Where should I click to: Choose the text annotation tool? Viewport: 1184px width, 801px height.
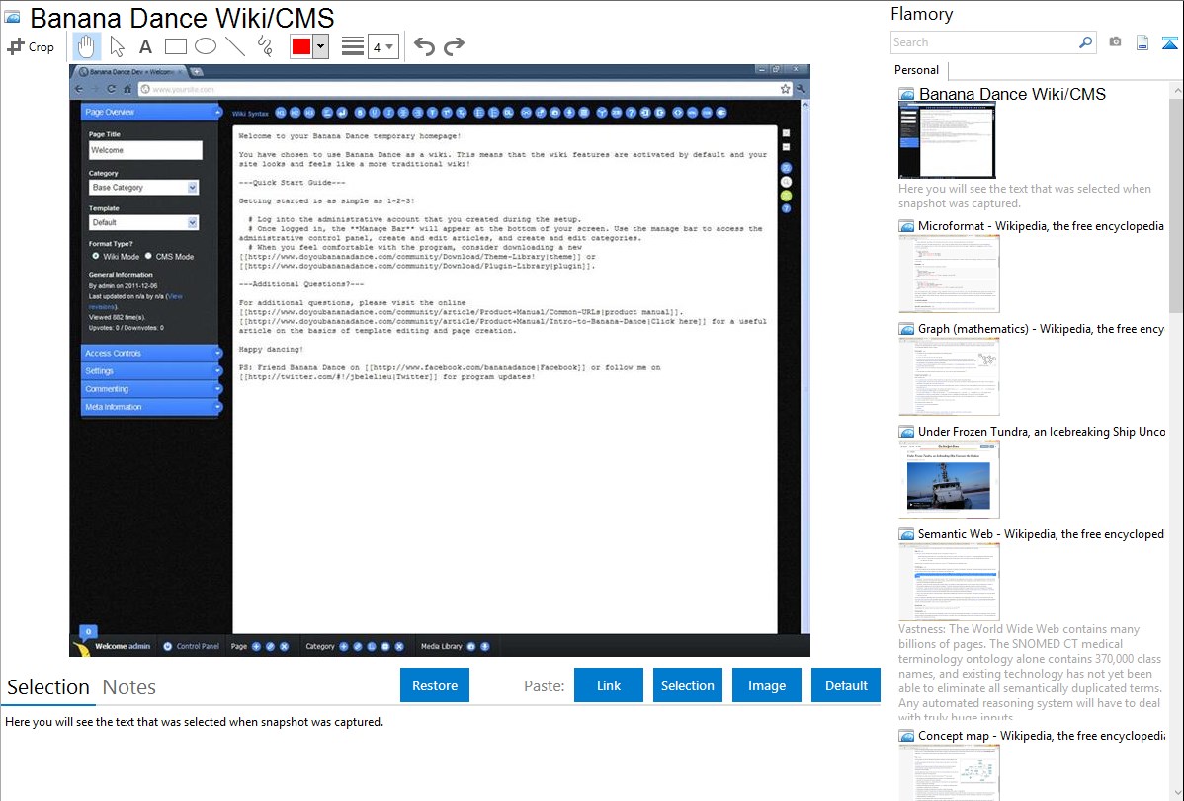(x=145, y=46)
